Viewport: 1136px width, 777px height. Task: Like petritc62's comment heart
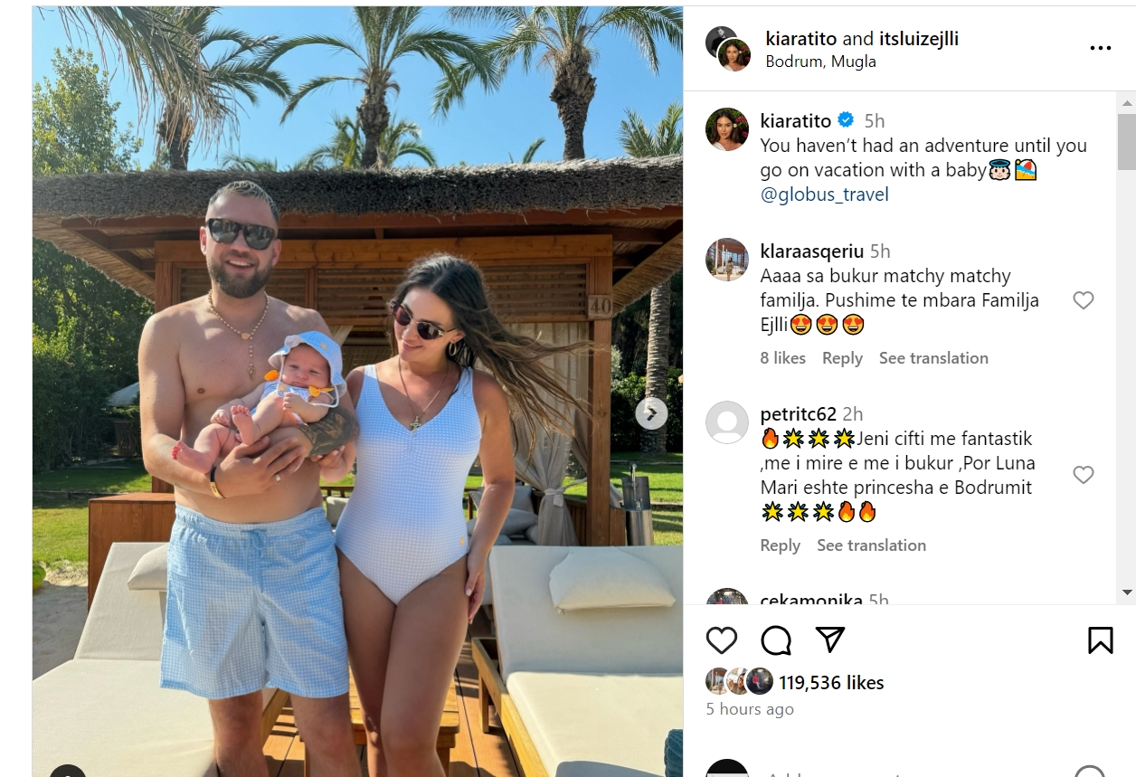1083,475
